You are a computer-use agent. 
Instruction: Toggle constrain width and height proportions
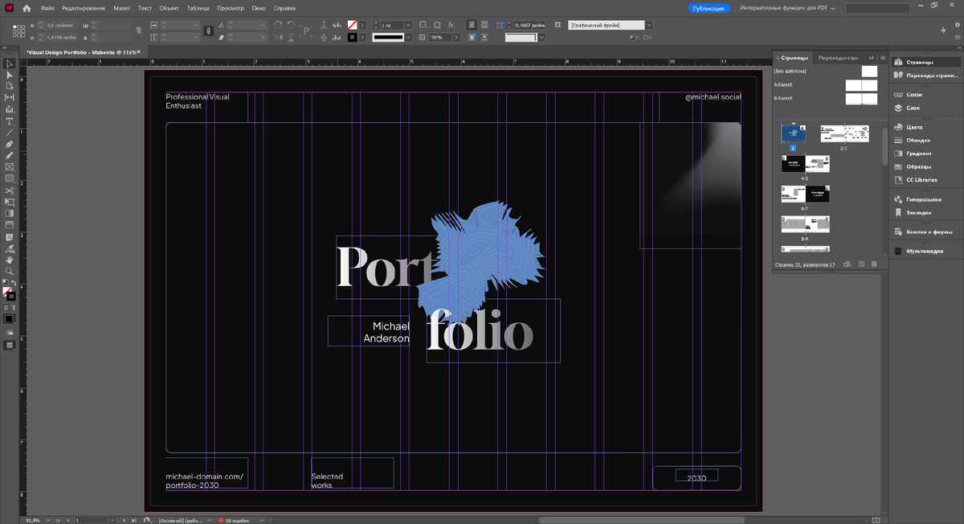(138, 31)
